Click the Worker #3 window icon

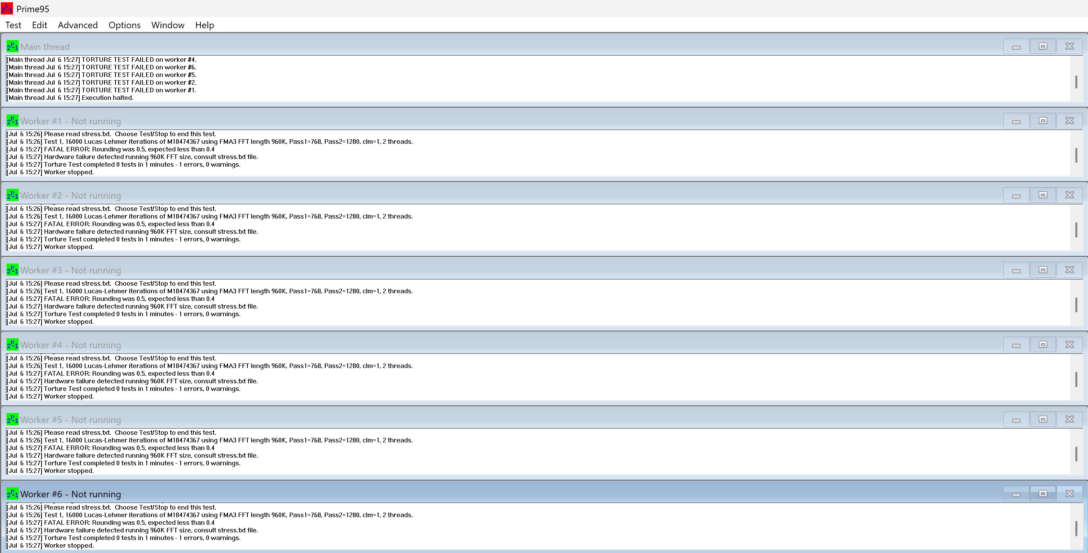(12, 270)
